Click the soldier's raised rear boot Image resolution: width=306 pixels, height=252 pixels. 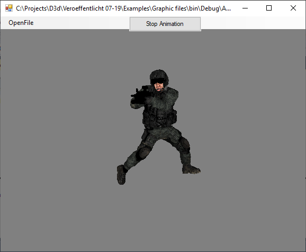pyautogui.click(x=121, y=175)
